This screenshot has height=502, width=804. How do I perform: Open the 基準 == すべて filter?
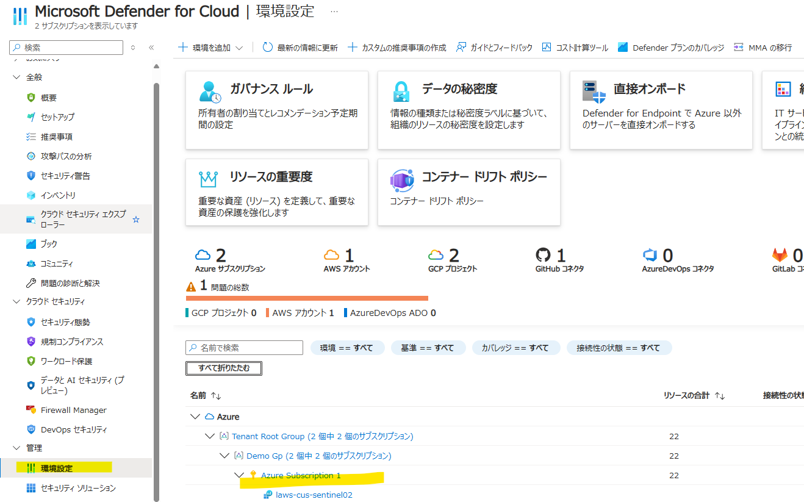(x=428, y=348)
